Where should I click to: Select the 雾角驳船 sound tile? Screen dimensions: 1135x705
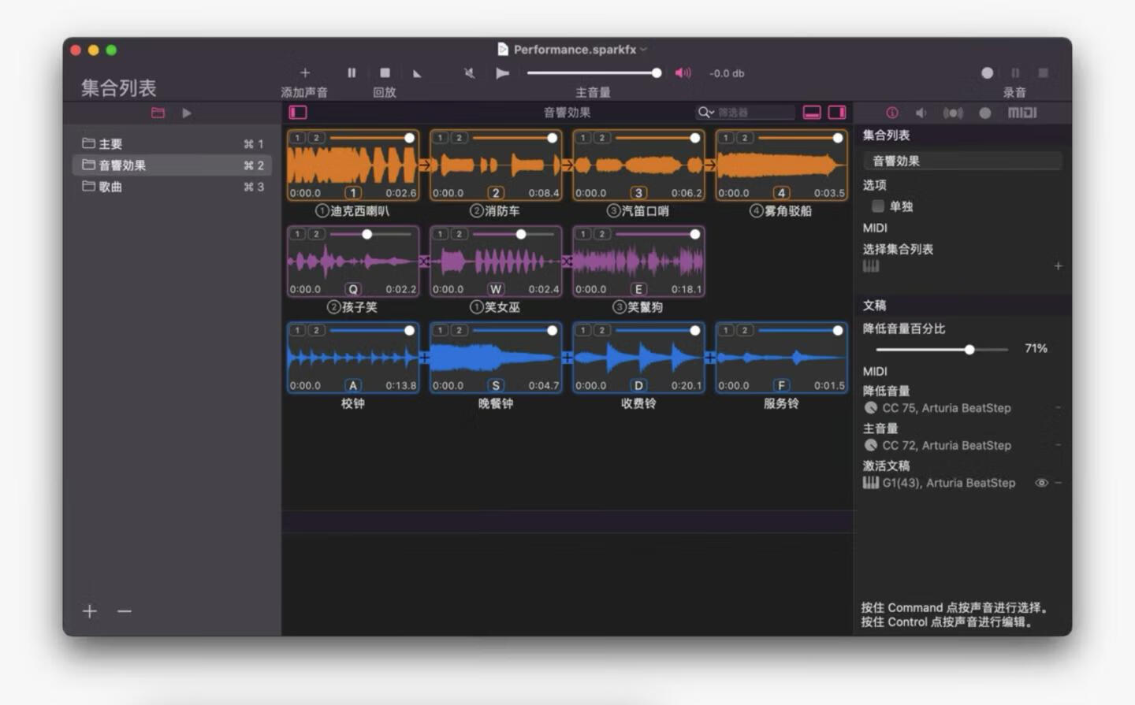(x=781, y=165)
